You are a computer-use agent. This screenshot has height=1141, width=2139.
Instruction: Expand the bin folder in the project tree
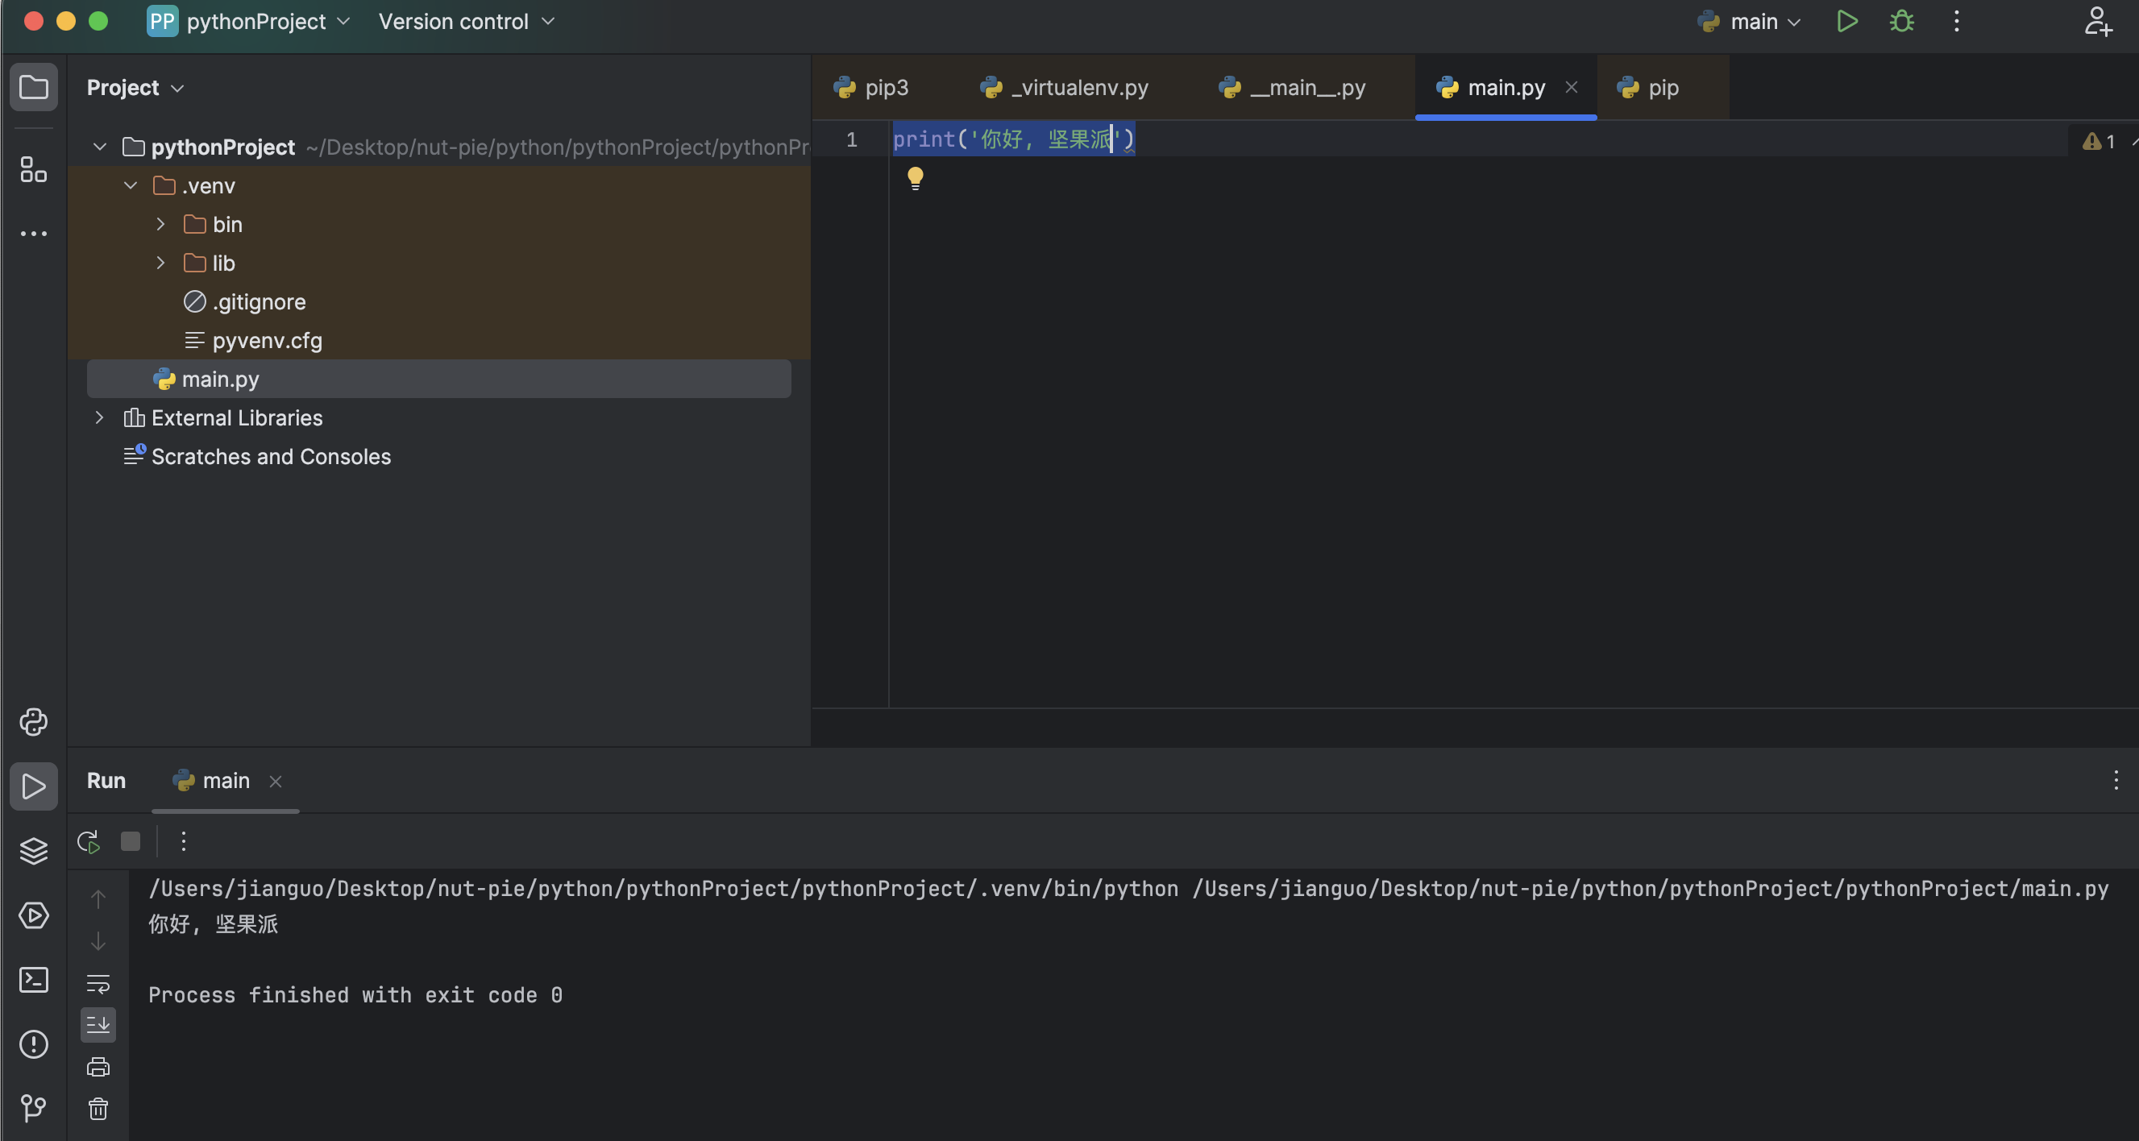pos(161,224)
